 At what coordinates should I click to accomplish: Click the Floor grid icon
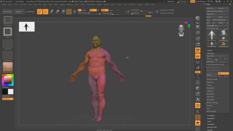(198, 56)
